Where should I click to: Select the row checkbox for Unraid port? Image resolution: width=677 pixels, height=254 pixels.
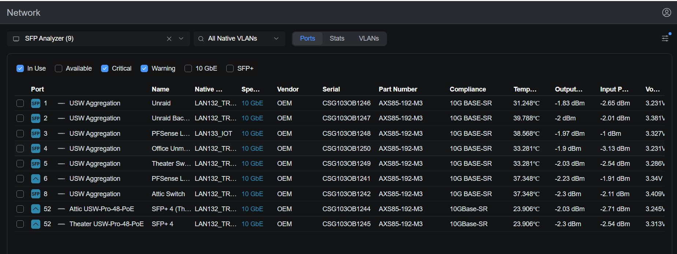(x=20, y=103)
